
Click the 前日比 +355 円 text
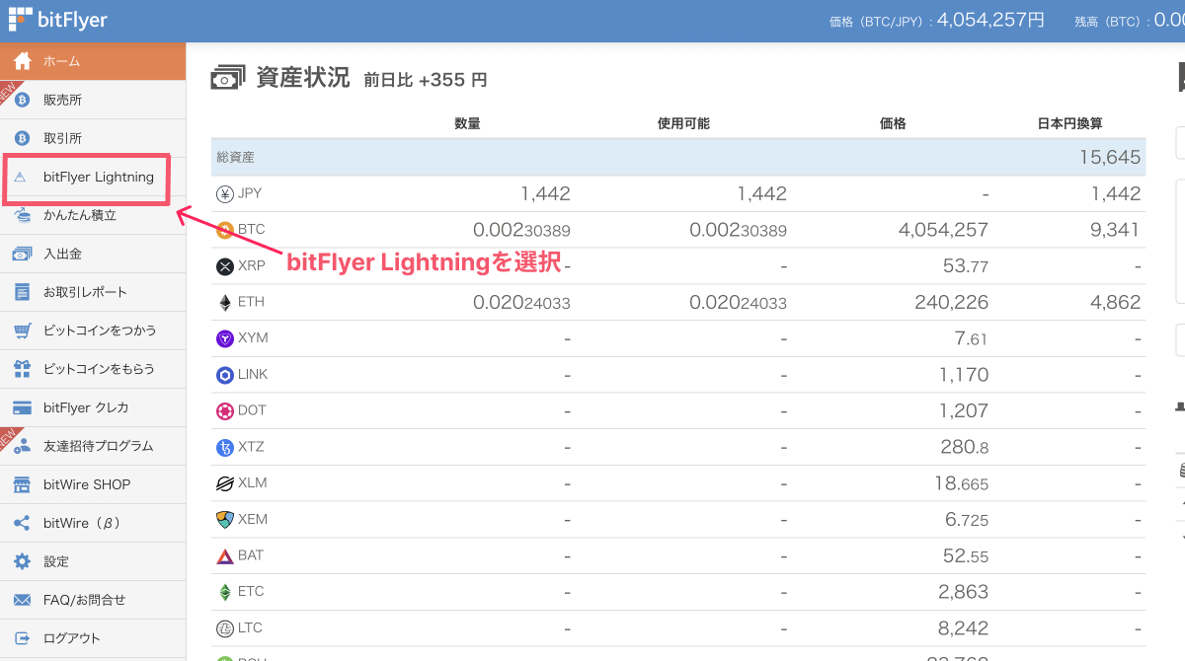tap(426, 80)
